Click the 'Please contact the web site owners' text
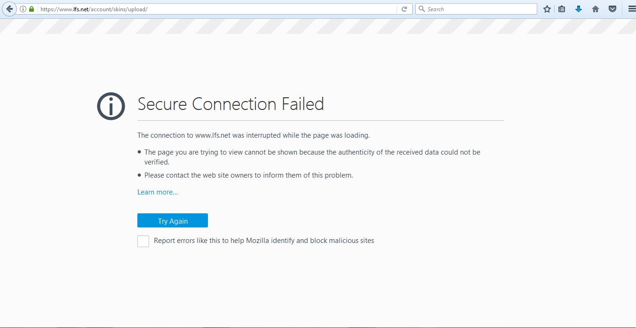 pos(248,175)
